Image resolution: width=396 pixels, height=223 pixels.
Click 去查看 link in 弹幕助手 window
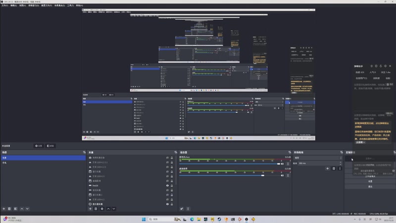pyautogui.click(x=360, y=142)
